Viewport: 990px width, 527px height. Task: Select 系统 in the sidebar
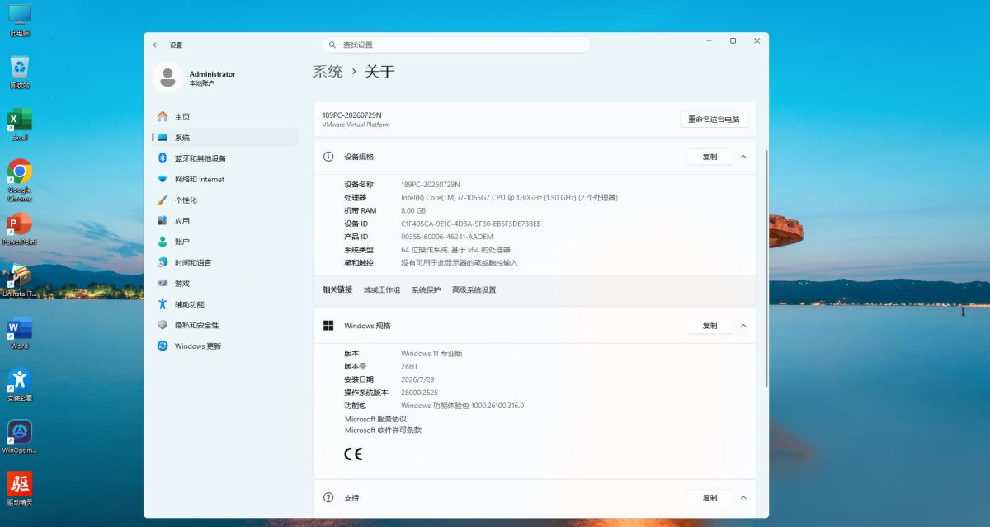225,138
